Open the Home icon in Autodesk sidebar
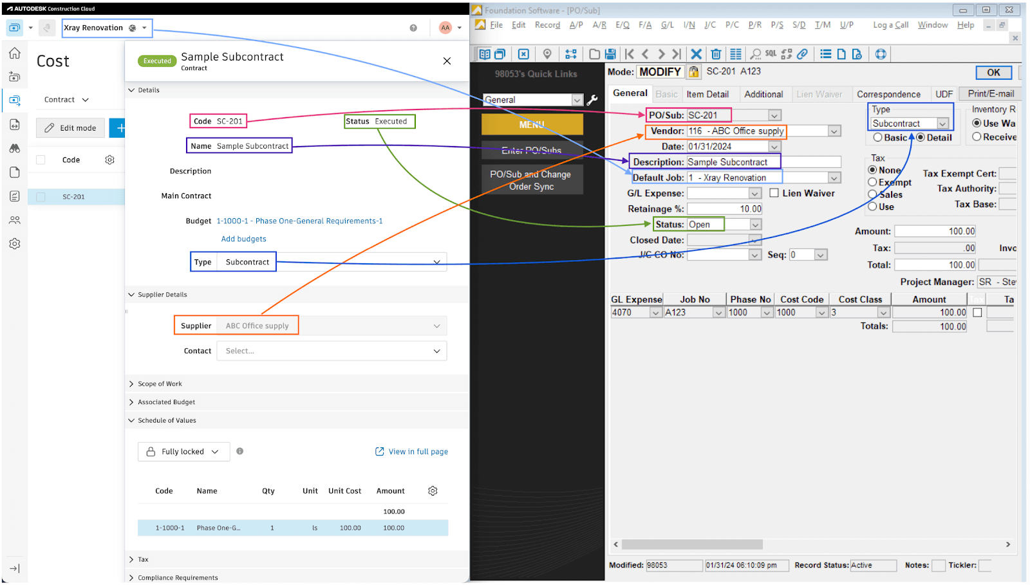The height and width of the screenshot is (585, 1030). click(15, 53)
